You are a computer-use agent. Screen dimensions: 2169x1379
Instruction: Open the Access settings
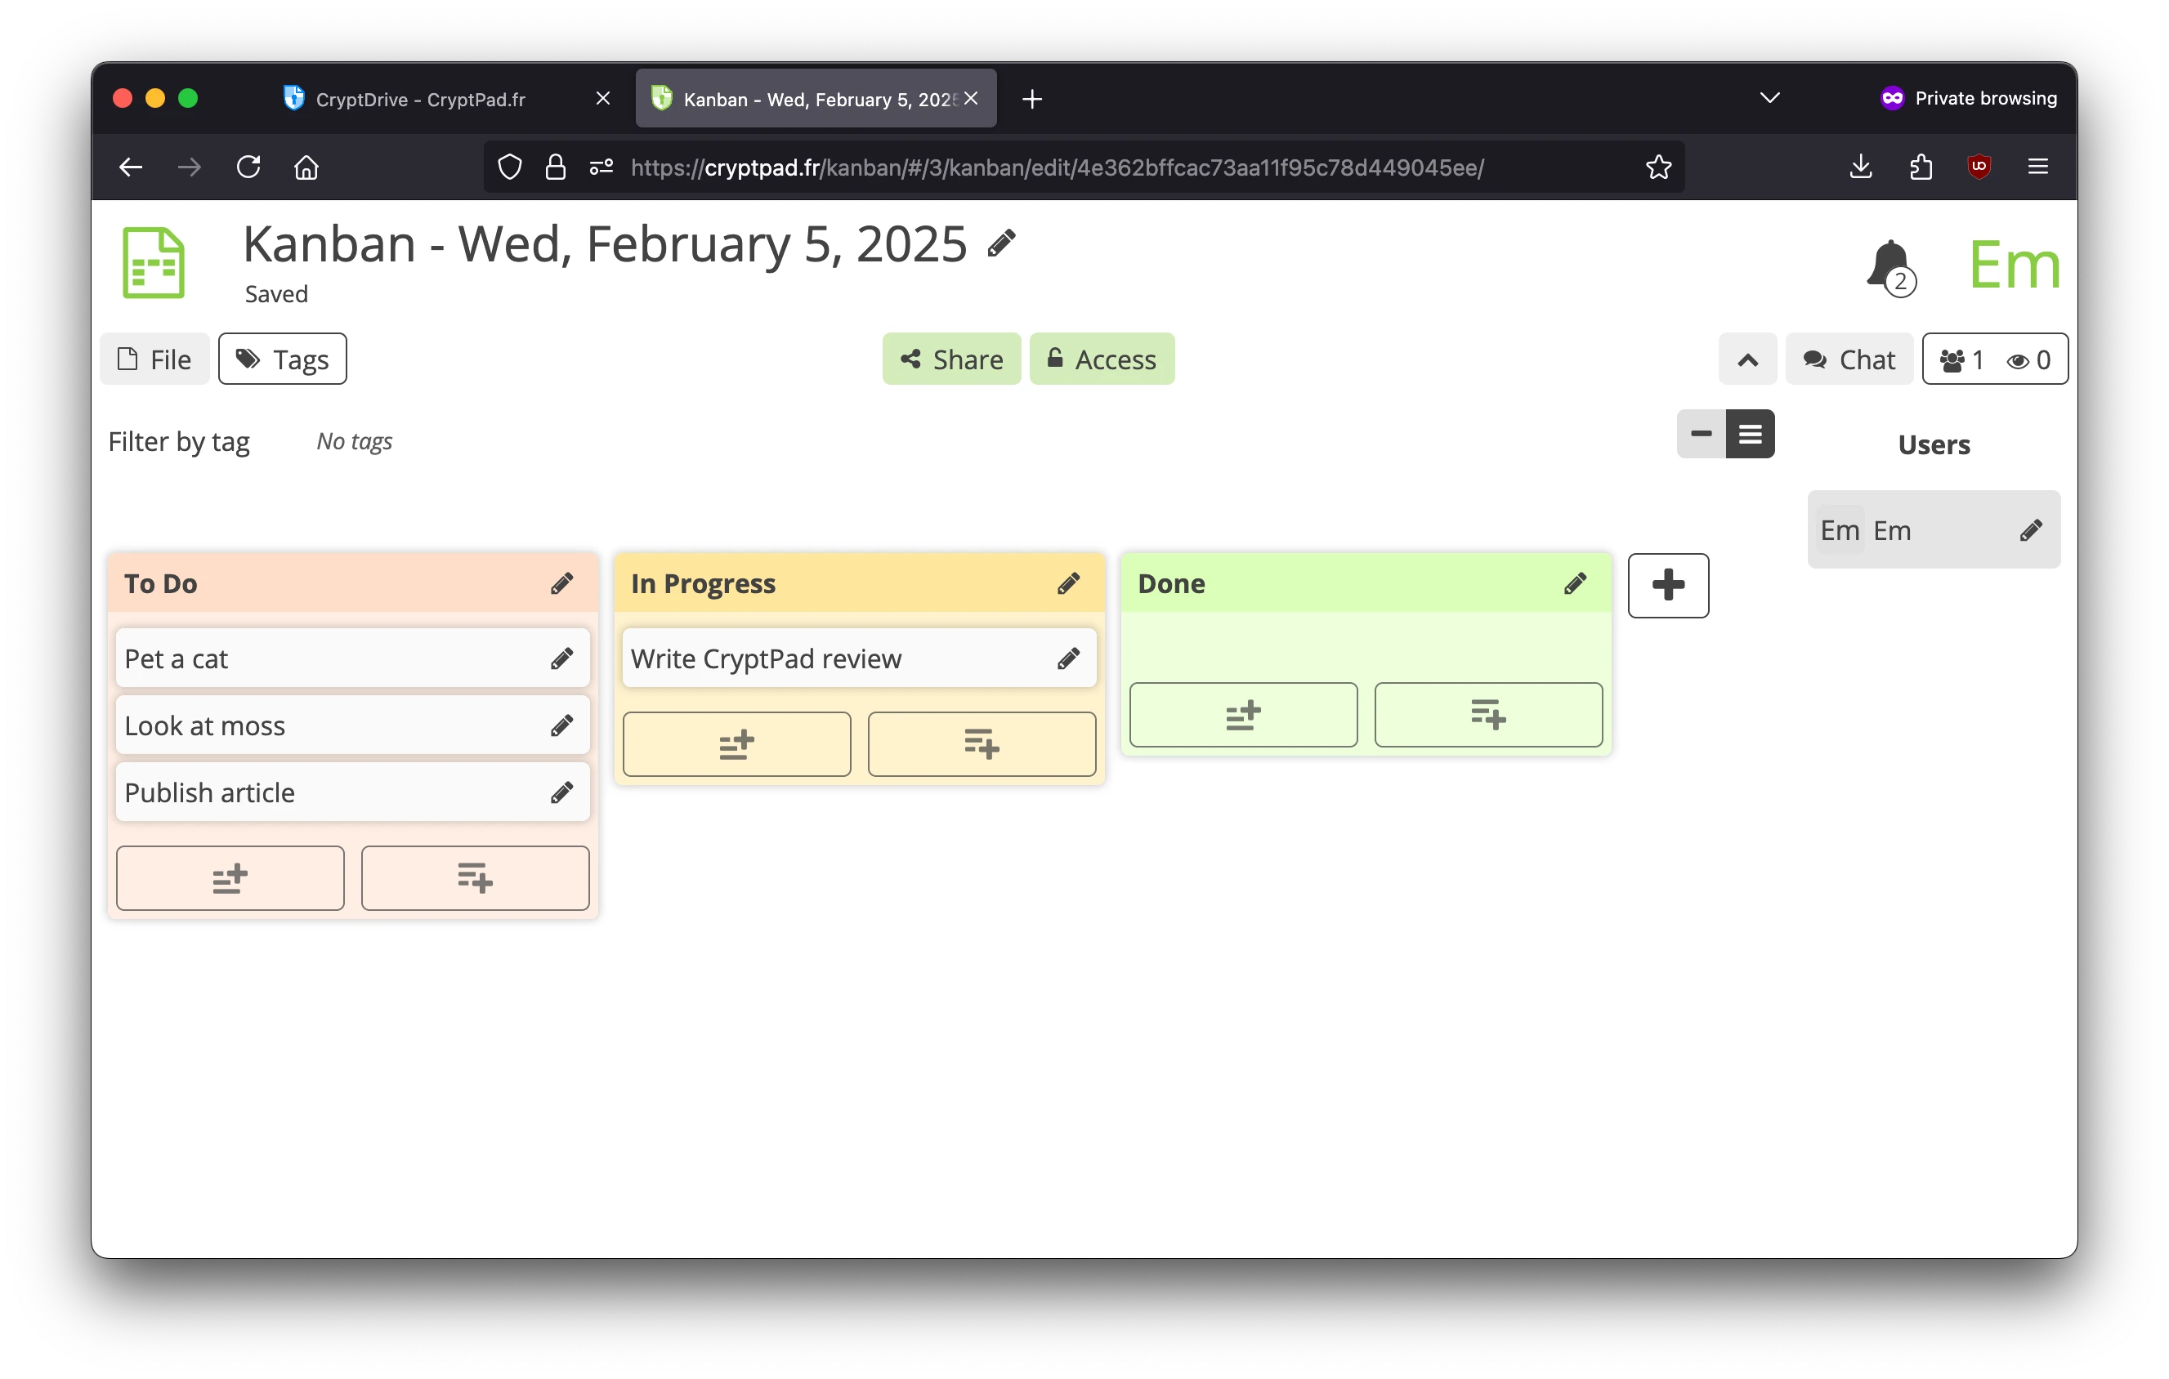pos(1102,359)
